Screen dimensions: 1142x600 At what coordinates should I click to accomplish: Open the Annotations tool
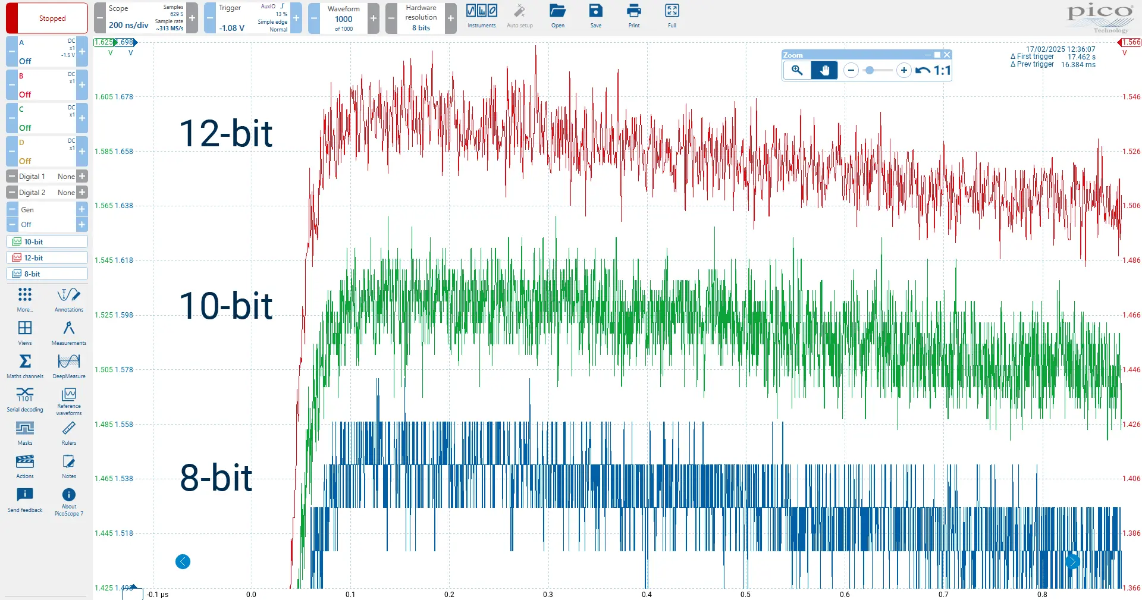pos(68,299)
